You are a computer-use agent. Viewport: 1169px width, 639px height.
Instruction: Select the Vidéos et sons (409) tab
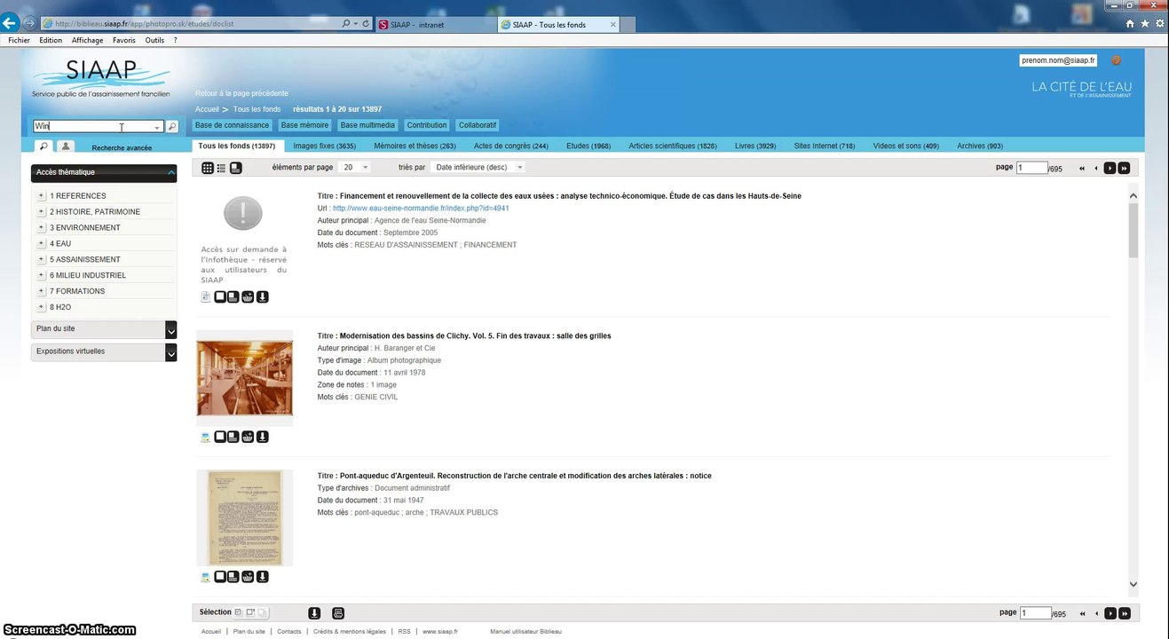point(905,146)
